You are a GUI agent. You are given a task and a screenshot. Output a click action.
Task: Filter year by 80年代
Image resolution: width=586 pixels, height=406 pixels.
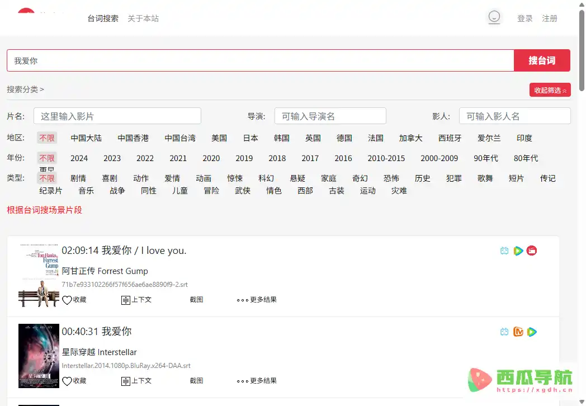[526, 158]
